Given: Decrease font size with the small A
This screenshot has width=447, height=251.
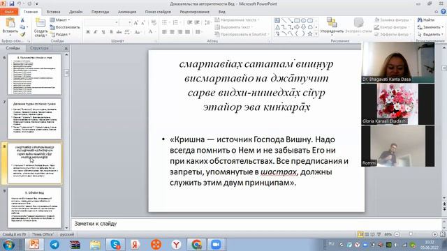Looking at the screenshot, I should 142,23.
